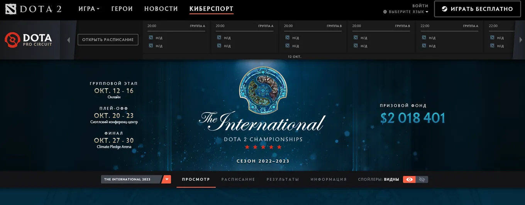Viewport: 525px width, 205px height.
Task: Open first 20:00 ГРУППА A match card
Action: coord(176,37)
